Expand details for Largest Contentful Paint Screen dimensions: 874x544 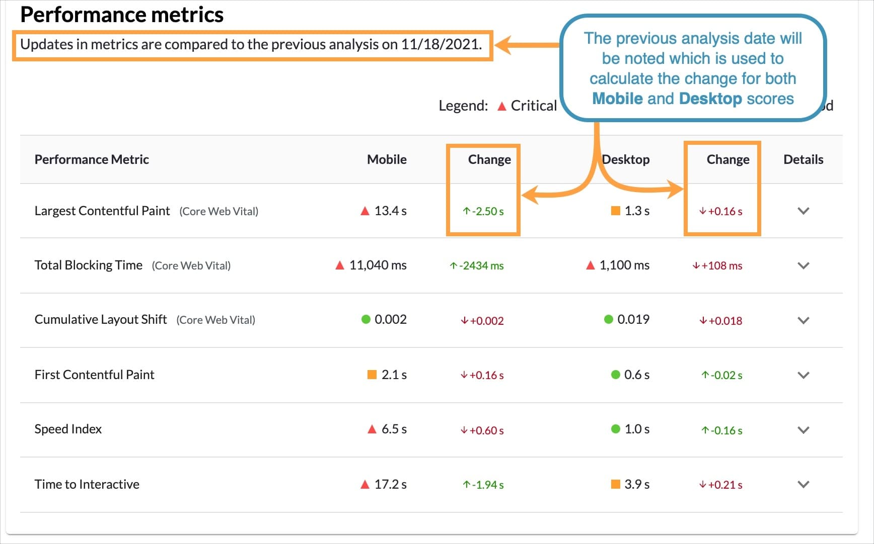(804, 211)
